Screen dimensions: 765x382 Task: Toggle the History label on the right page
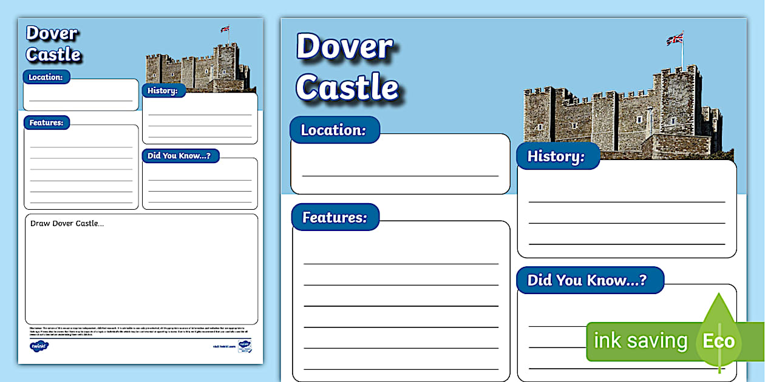pyautogui.click(x=557, y=156)
